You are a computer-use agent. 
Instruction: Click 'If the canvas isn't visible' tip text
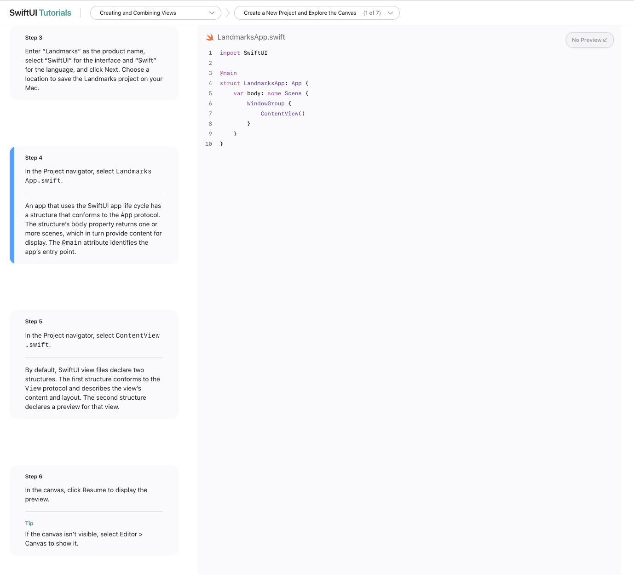point(84,539)
